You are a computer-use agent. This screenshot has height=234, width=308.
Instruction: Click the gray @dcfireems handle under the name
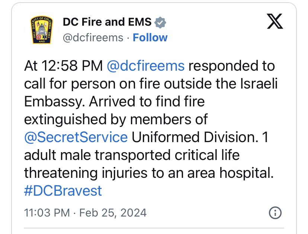(93, 38)
